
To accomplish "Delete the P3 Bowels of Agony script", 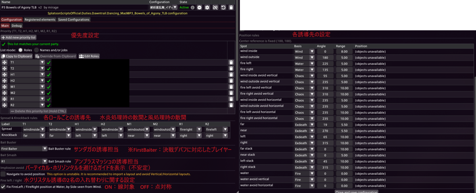I will click(x=231, y=8).
